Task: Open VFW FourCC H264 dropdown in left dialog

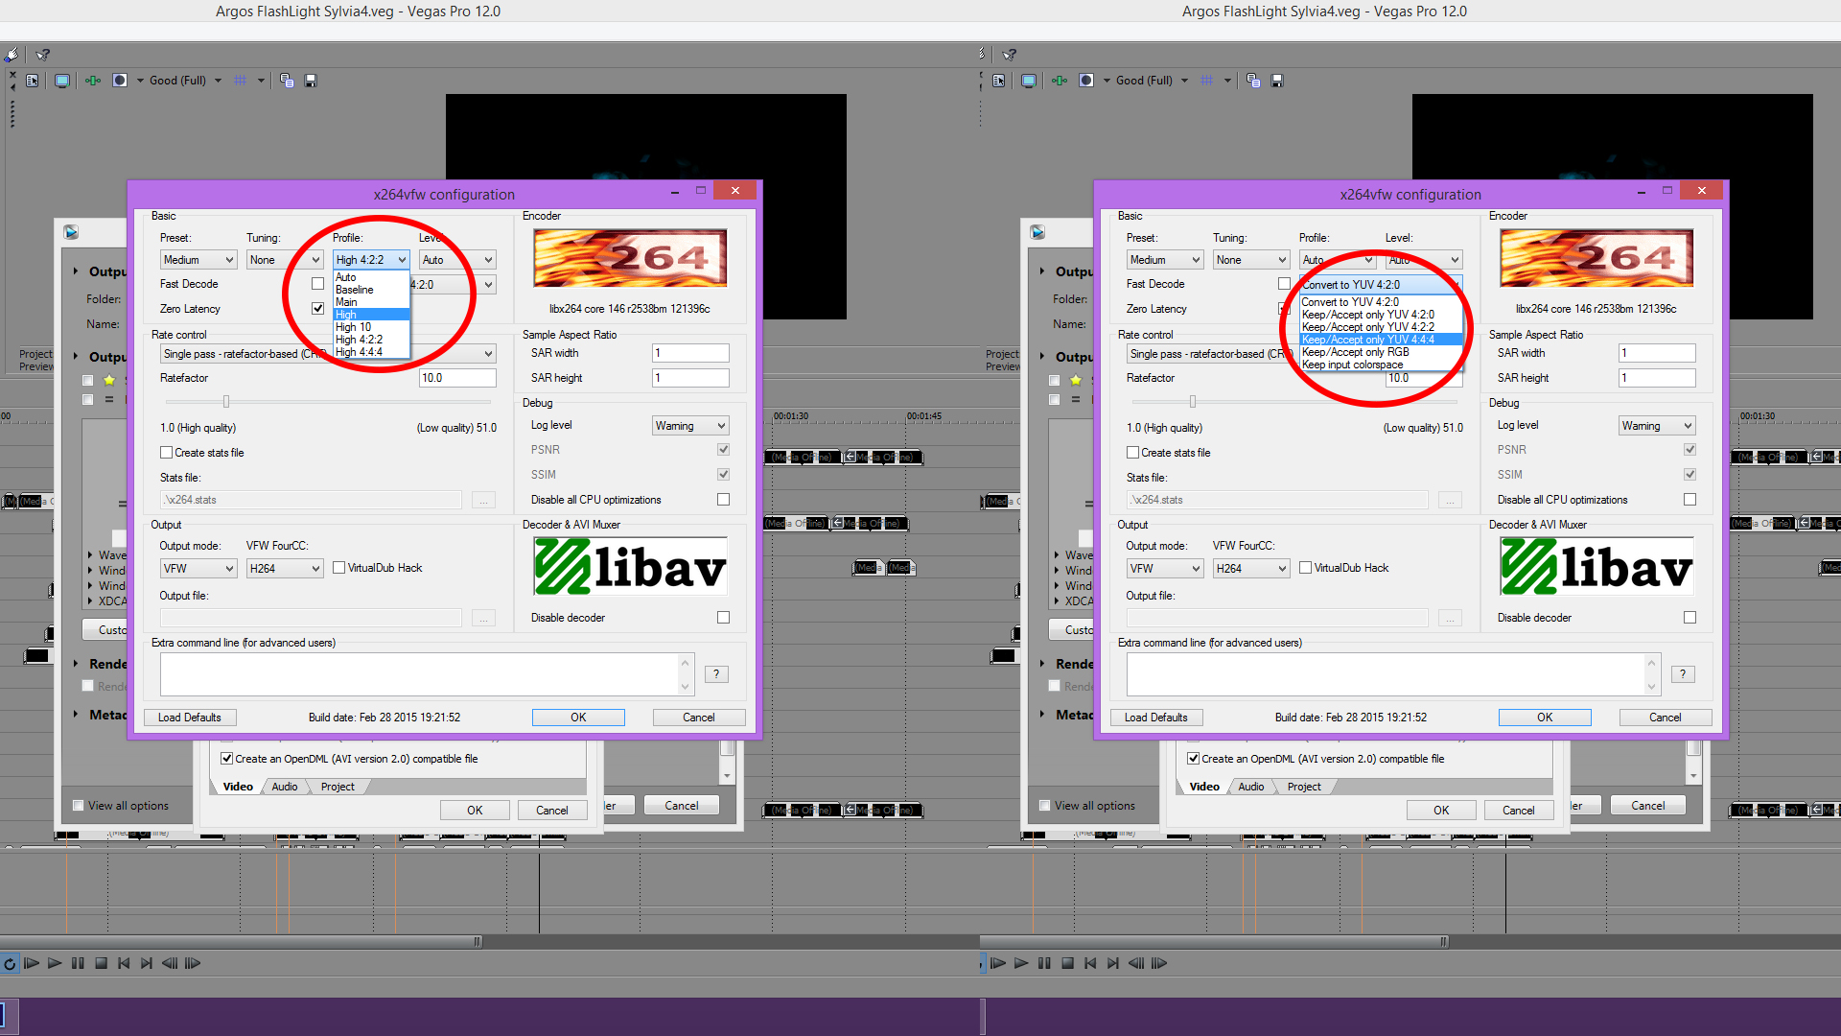Action: pyautogui.click(x=285, y=569)
